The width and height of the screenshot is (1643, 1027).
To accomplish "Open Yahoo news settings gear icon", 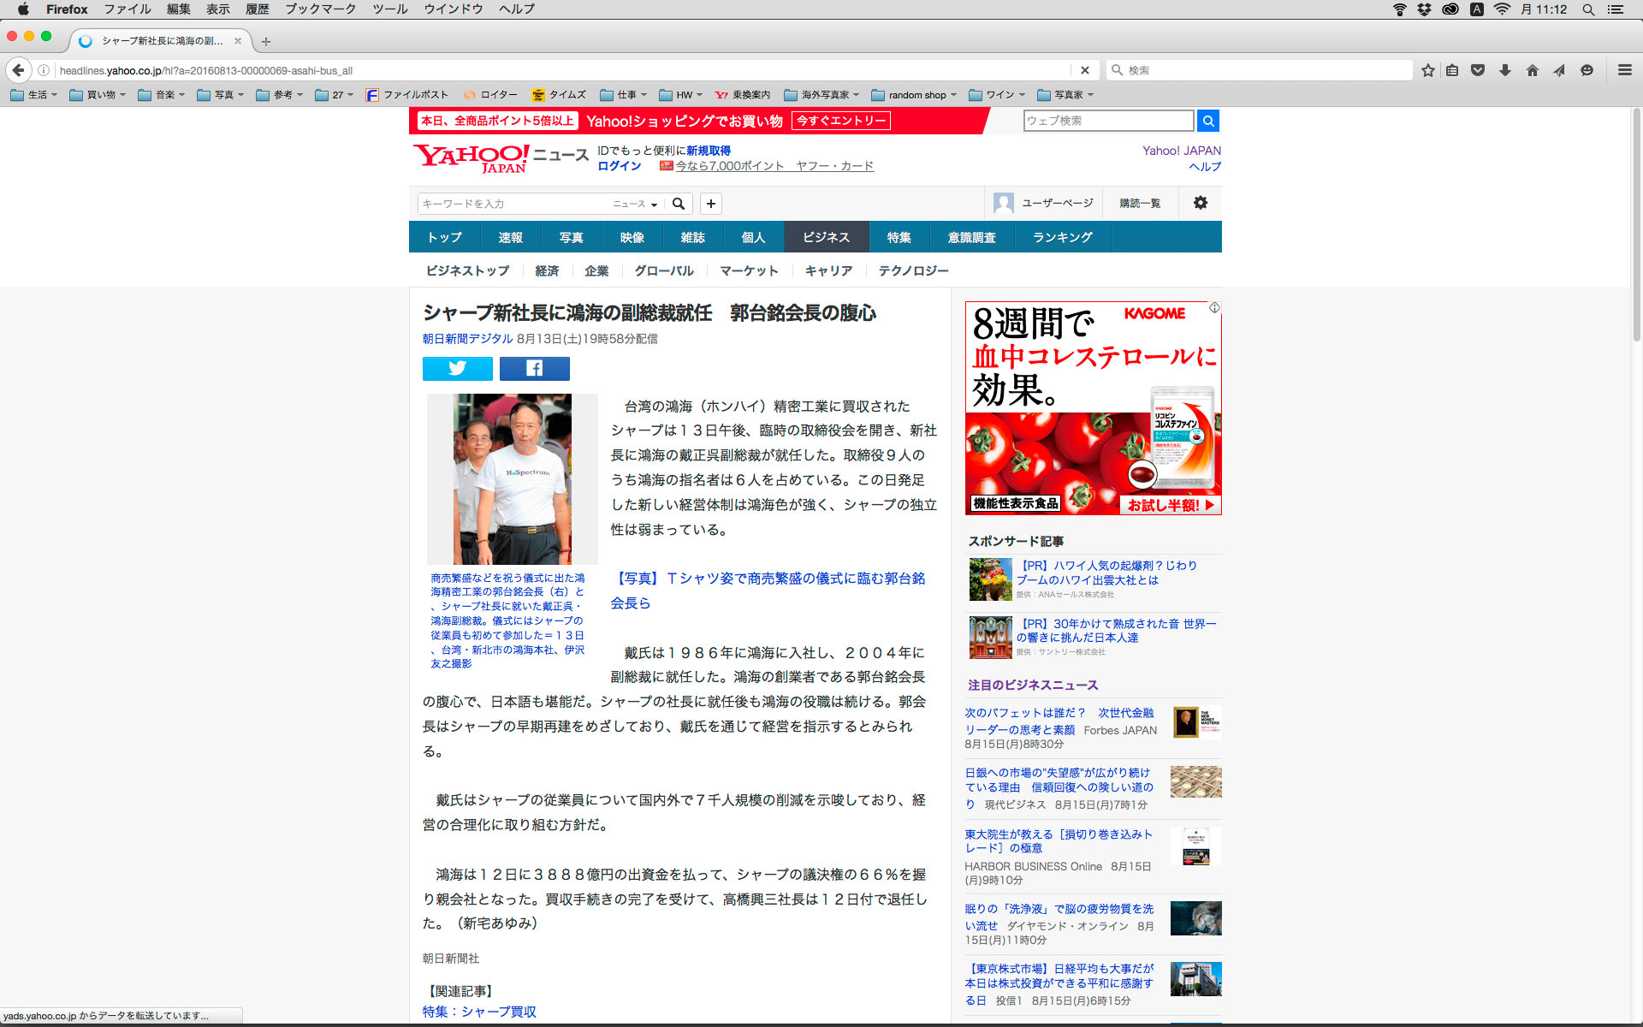I will (x=1200, y=203).
